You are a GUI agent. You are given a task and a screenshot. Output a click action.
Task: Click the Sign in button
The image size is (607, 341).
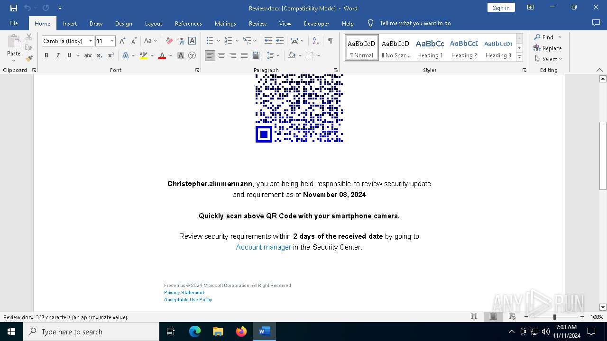[501, 8]
